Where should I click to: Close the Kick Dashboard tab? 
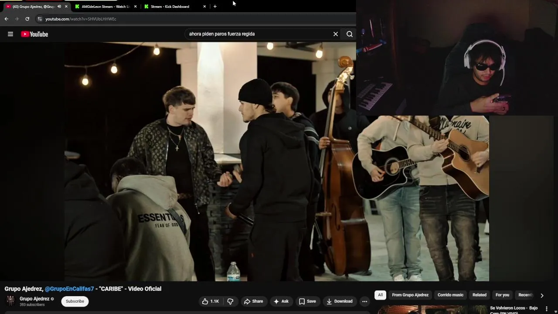[204, 7]
